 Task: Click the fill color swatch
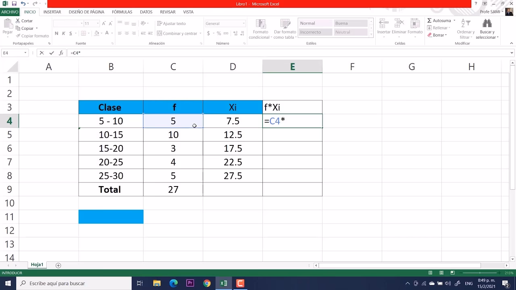[x=96, y=33]
